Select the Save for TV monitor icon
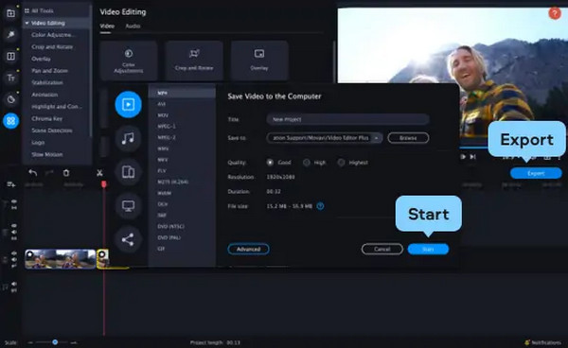This screenshot has height=348, width=568. click(x=128, y=206)
